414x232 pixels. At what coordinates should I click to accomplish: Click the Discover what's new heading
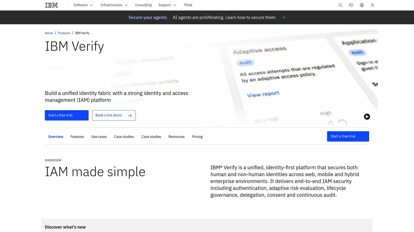coord(65,227)
